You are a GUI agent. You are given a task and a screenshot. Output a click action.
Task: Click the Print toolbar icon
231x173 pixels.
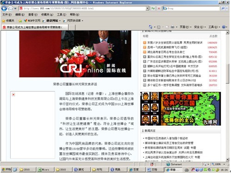coord(173,27)
